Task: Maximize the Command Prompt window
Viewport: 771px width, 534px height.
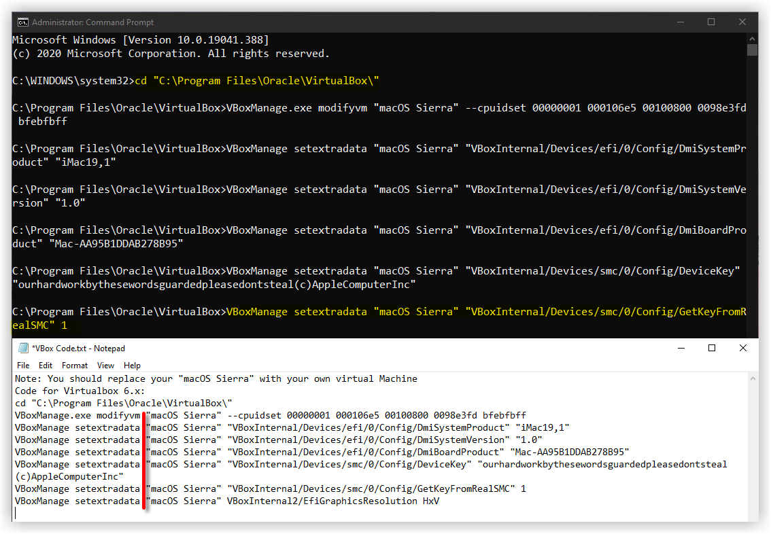Action: [711, 22]
